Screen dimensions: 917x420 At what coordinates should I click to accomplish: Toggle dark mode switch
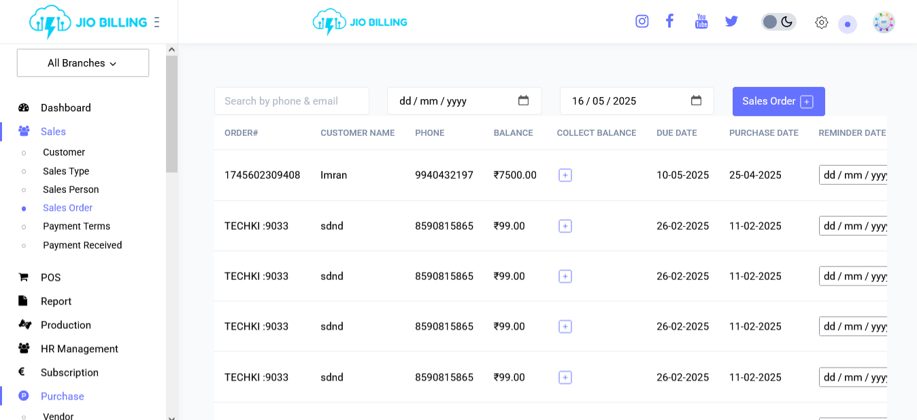778,22
